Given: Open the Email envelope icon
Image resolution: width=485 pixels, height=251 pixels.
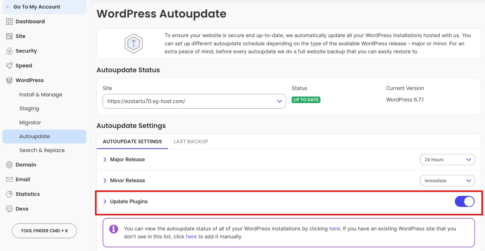Looking at the screenshot, I should 9,179.
